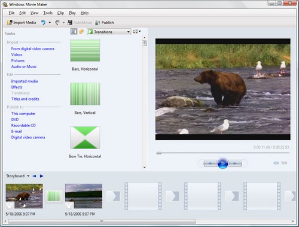
Task: Click the Import Media button
Action: pos(22,23)
